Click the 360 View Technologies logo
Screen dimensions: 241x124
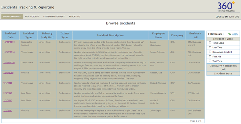pos(226,7)
